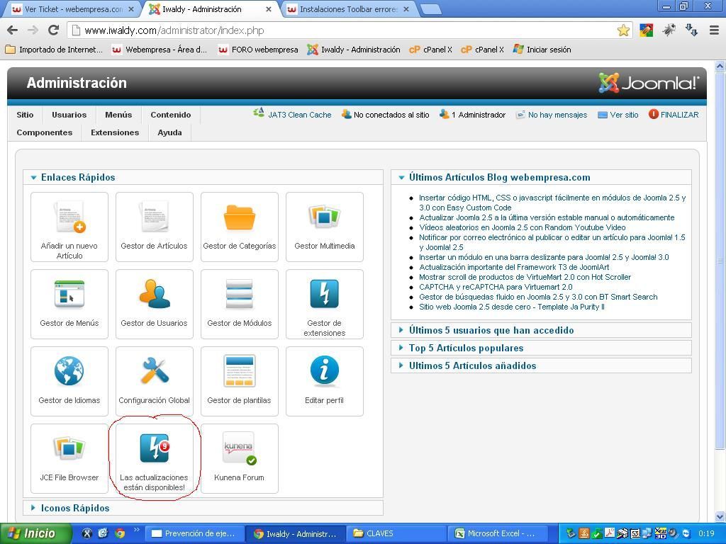Open article Vídeos aleatorios en Joomla 2.5

click(523, 227)
